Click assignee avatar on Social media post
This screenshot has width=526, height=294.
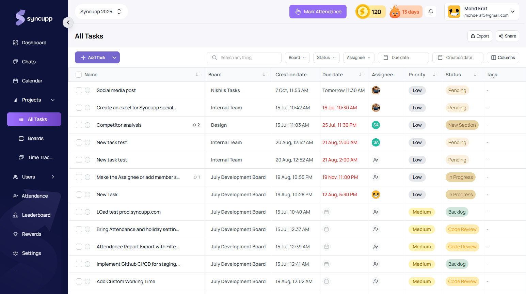point(376,90)
